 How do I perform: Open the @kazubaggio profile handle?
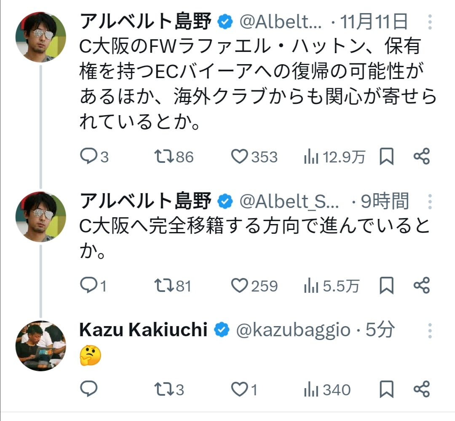[292, 330]
